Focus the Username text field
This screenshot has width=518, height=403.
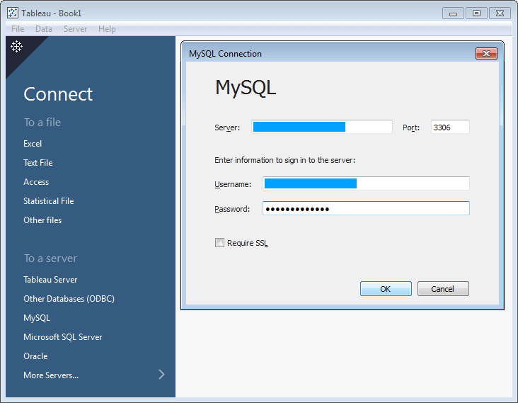point(366,183)
